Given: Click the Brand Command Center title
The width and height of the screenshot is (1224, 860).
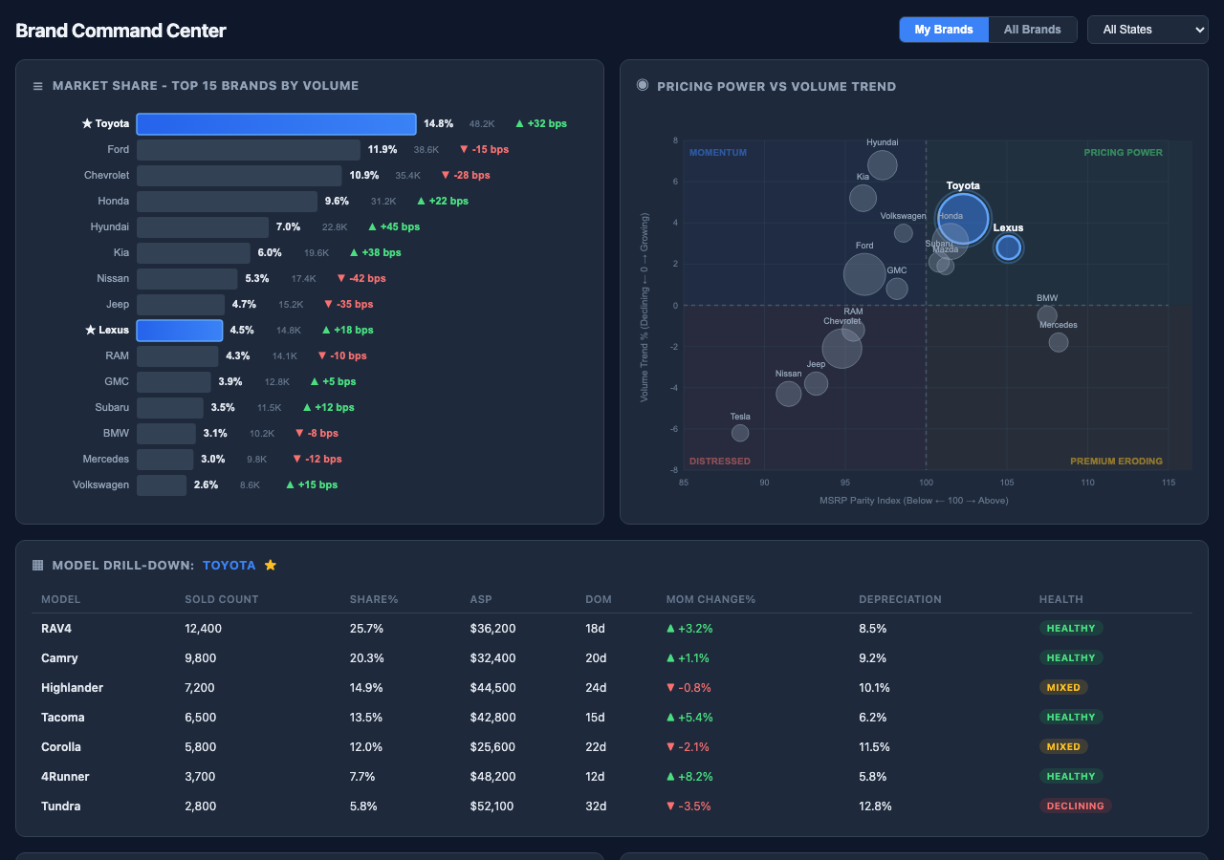Looking at the screenshot, I should coord(120,30).
